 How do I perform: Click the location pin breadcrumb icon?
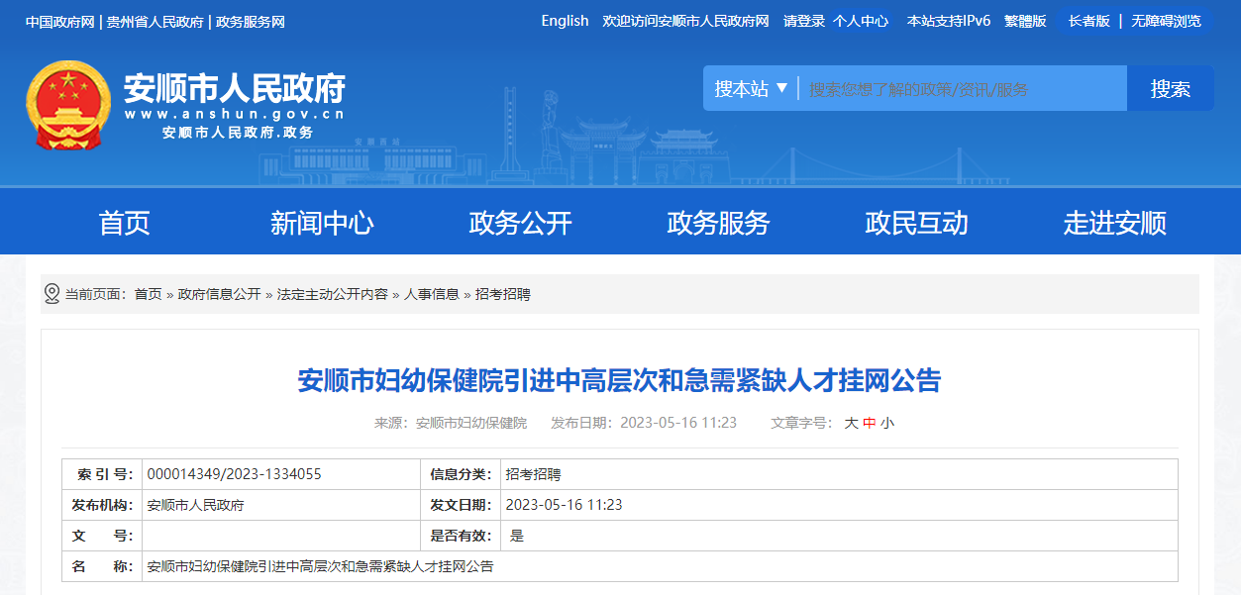[52, 294]
